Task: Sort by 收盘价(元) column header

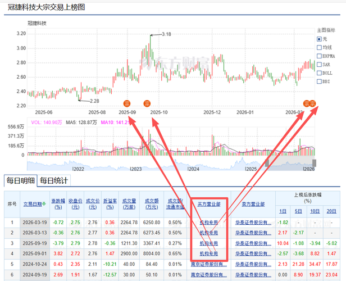Action: (x=75, y=204)
